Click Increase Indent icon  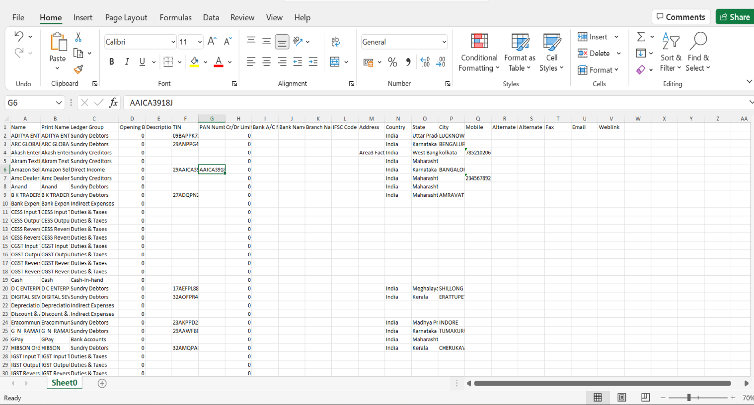point(313,61)
